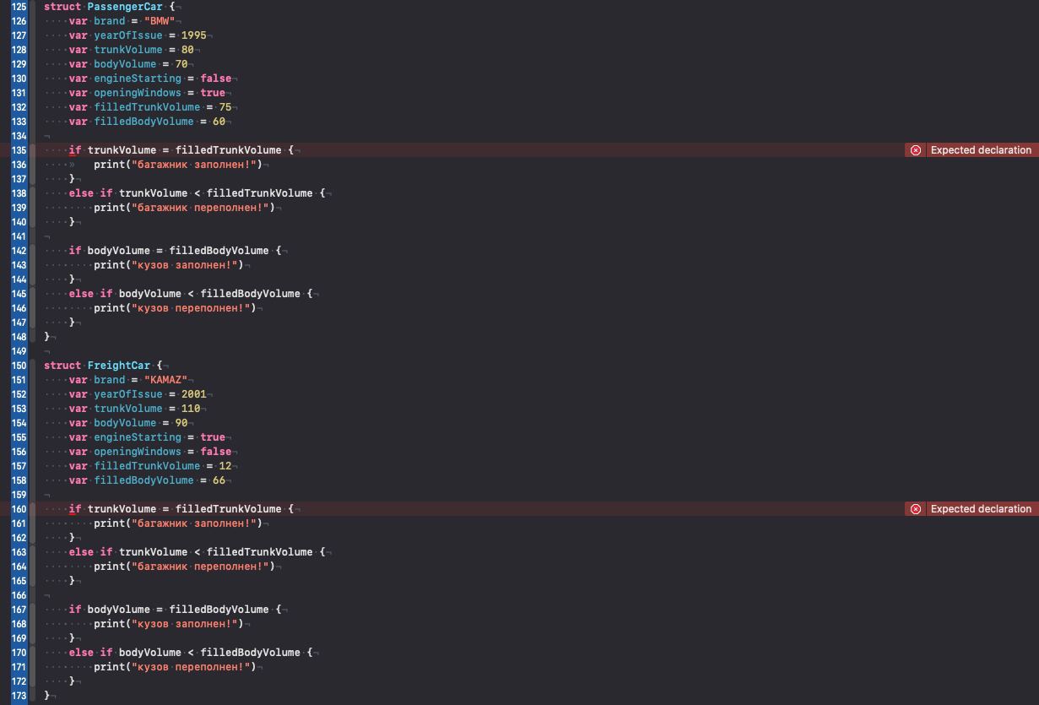
Task: Click the value 2001 on line 152
Action: click(x=193, y=394)
